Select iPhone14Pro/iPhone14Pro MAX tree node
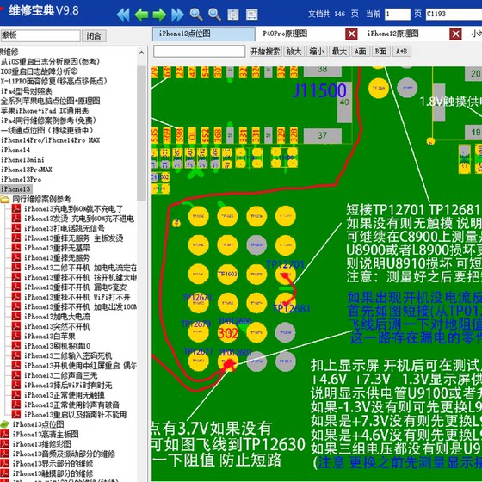 click(x=51, y=139)
